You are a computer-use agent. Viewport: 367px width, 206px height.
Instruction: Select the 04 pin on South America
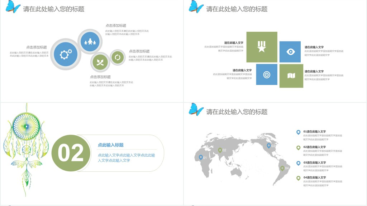point(282,168)
